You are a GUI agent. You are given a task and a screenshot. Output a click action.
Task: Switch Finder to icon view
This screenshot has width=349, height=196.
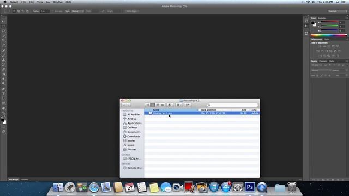click(148, 105)
